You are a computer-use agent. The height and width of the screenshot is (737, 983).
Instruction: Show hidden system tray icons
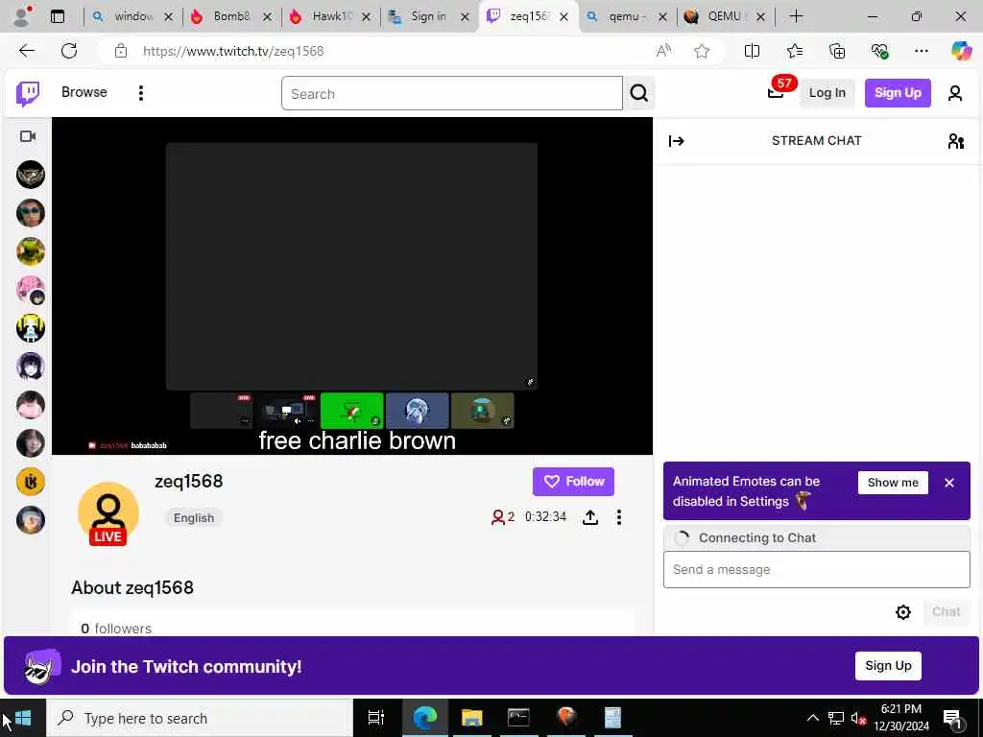(812, 718)
